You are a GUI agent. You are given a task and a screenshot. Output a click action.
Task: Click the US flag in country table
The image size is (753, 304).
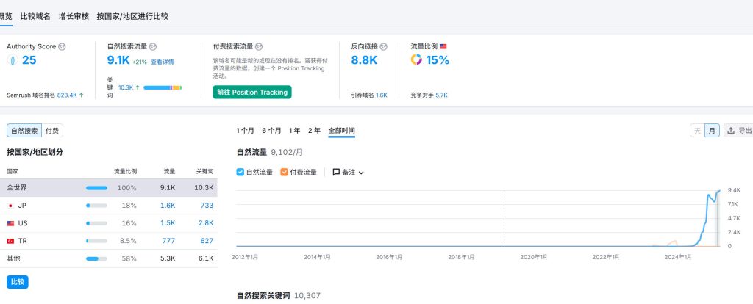(10, 223)
